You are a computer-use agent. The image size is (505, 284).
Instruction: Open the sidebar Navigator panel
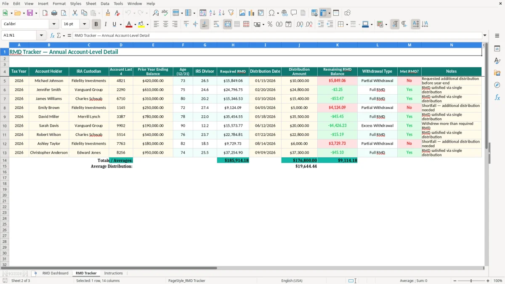coord(497,85)
